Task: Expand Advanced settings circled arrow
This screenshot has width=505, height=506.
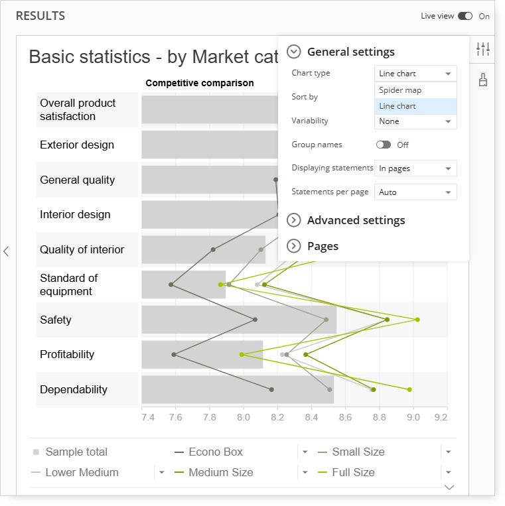Action: [294, 220]
